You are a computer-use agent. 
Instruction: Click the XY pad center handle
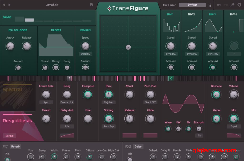128,47
